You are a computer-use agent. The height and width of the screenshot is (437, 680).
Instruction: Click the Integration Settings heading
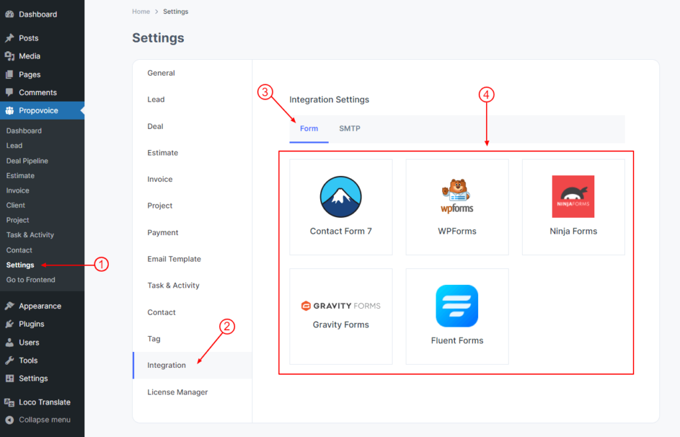point(329,99)
